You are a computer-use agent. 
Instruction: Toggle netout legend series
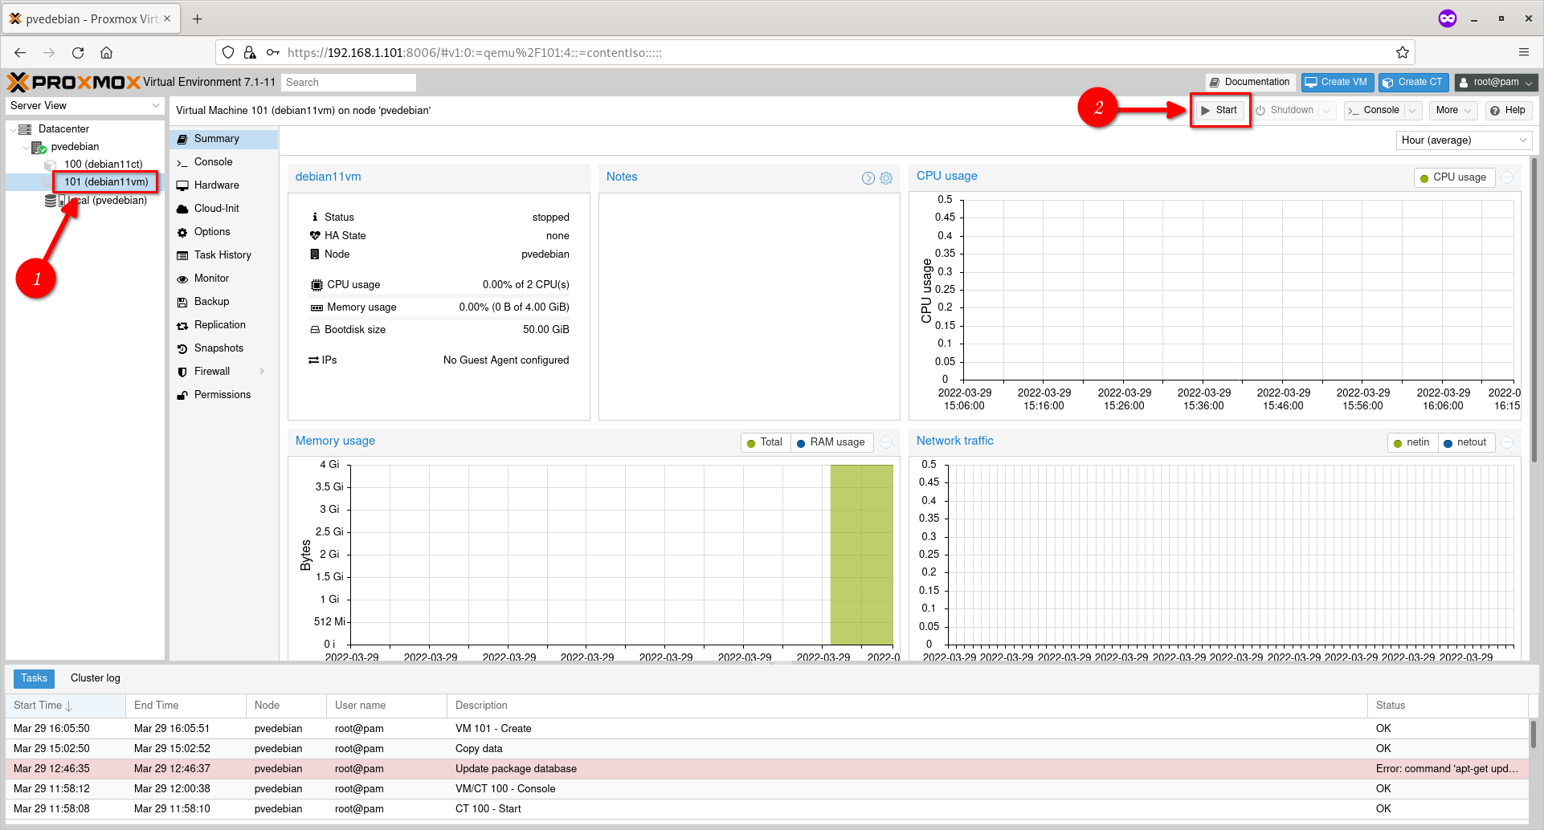point(1465,442)
